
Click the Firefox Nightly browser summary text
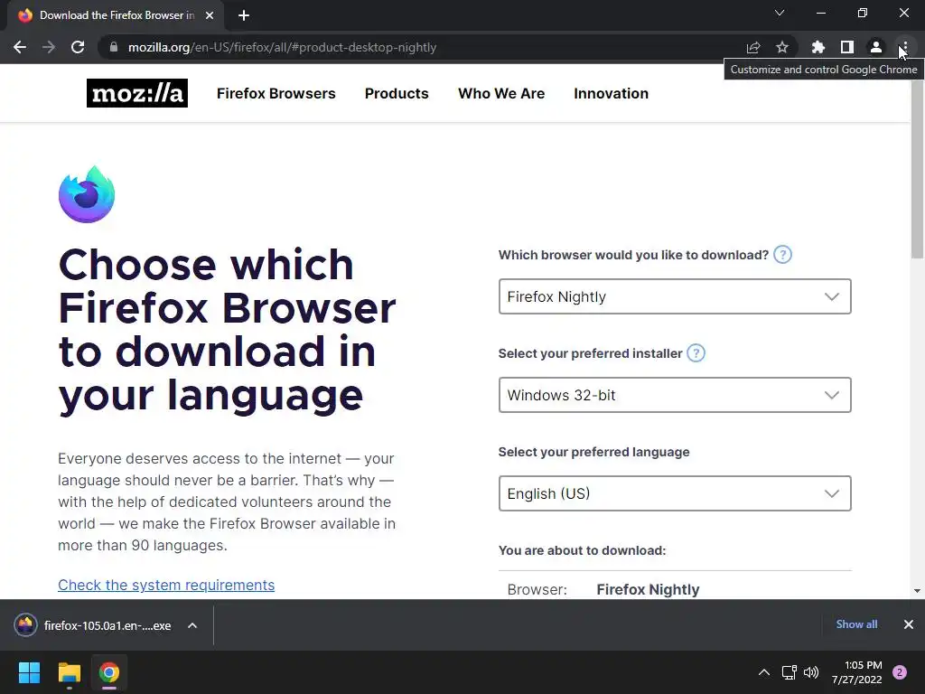tap(648, 589)
